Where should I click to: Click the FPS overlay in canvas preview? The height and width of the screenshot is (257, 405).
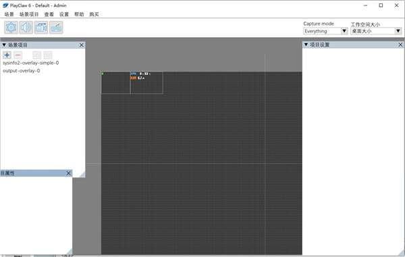tap(140, 76)
